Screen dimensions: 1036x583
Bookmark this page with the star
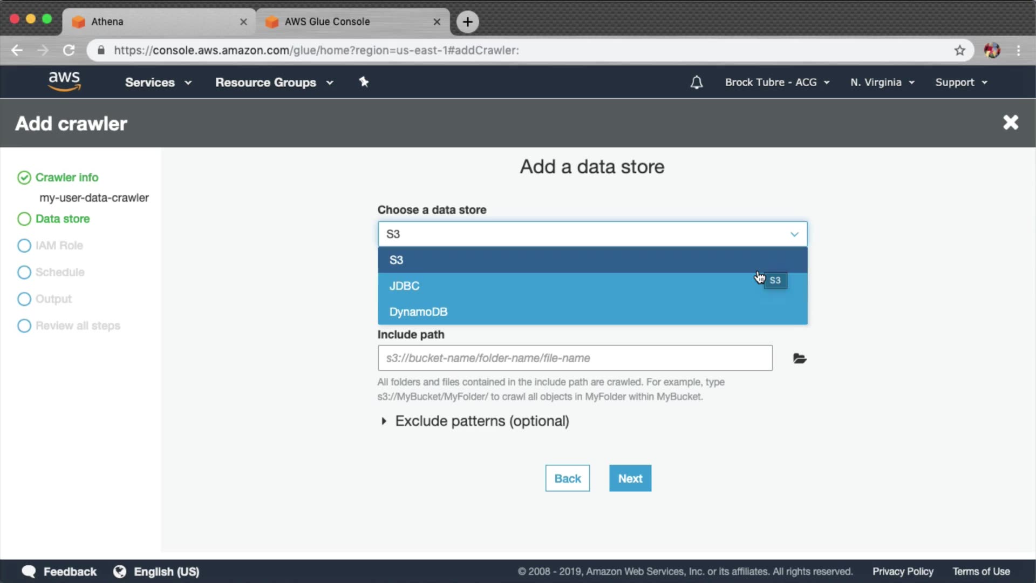959,50
